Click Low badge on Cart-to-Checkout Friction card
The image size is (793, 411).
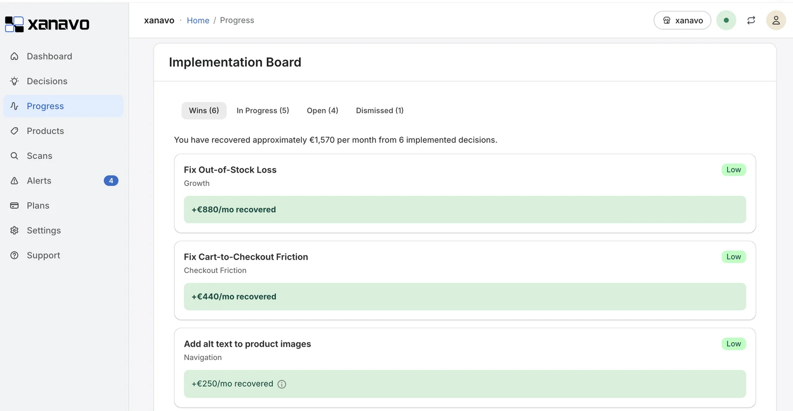pyautogui.click(x=734, y=257)
